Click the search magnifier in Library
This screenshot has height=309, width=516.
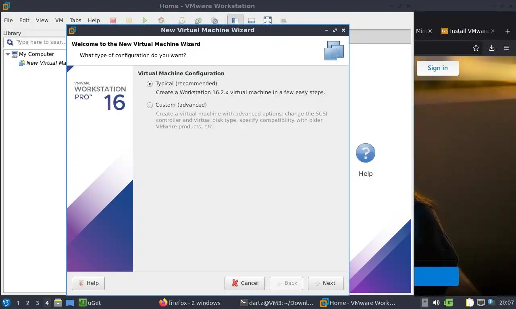pyautogui.click(x=10, y=42)
